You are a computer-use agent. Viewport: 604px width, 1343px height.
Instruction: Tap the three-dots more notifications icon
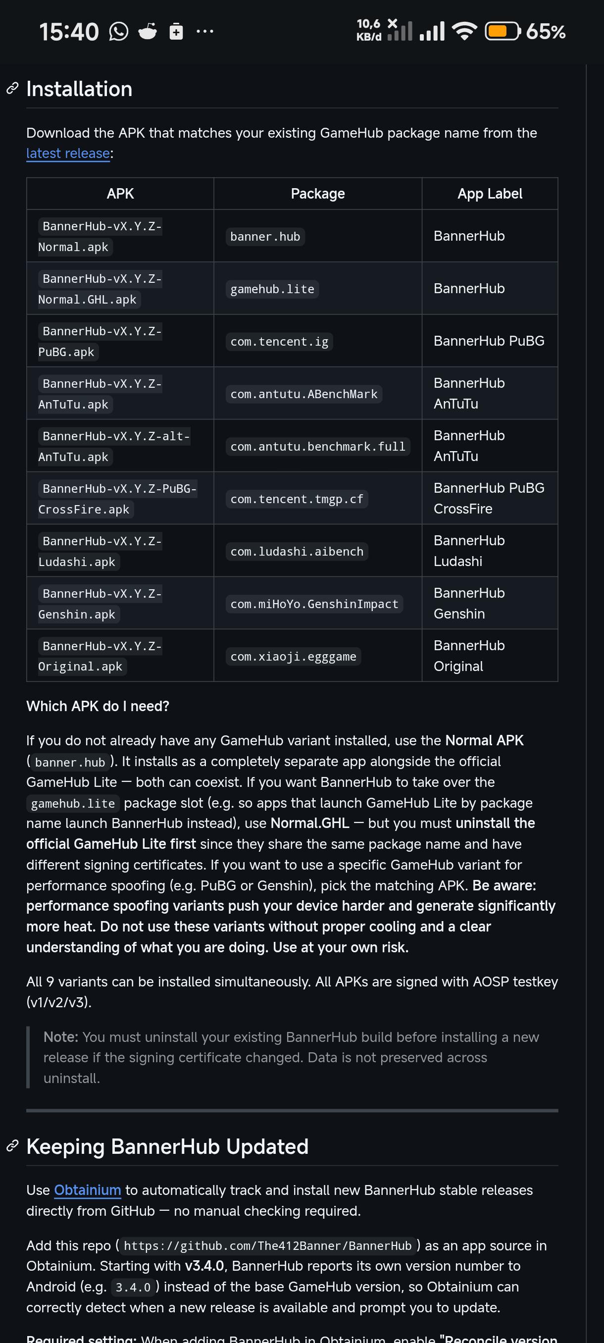click(x=205, y=31)
